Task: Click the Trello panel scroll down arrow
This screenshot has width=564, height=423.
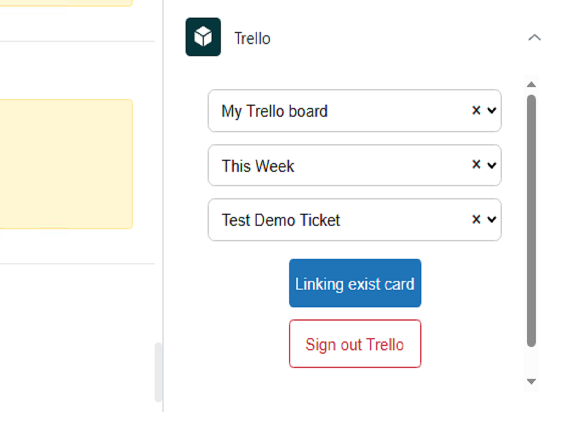Action: [x=531, y=381]
